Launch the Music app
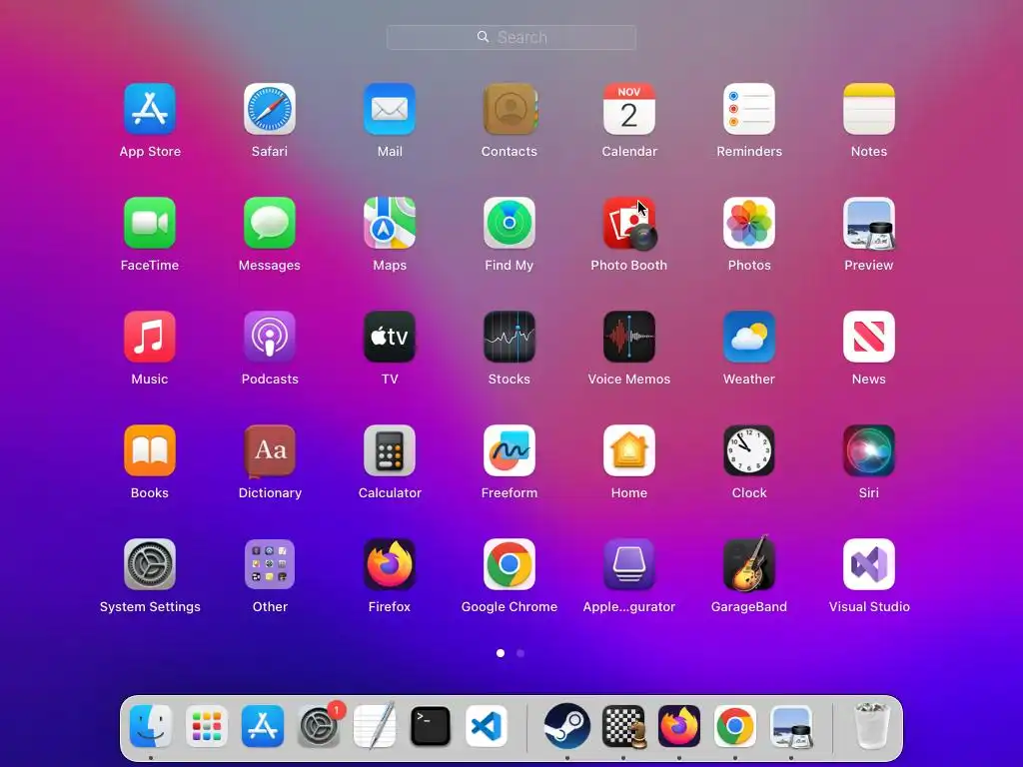This screenshot has height=767, width=1023. (150, 337)
